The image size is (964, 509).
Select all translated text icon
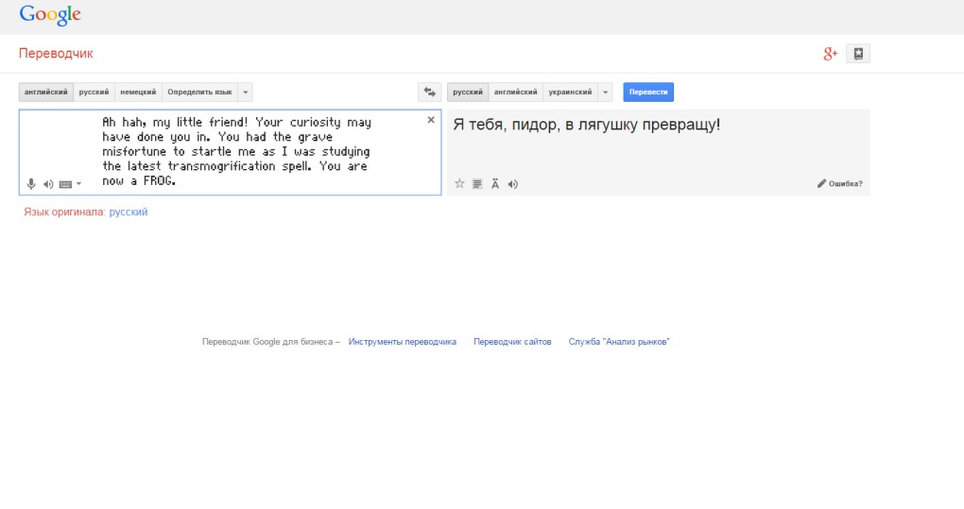click(477, 183)
